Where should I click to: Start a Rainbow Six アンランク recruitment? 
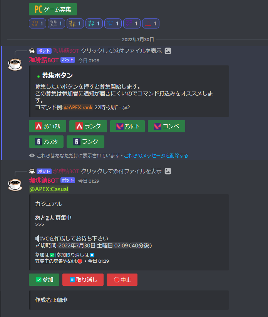pyautogui.click(x=46, y=142)
